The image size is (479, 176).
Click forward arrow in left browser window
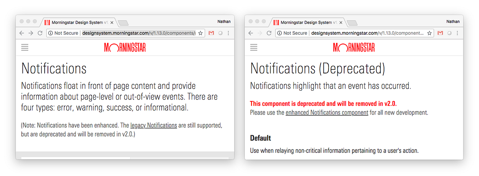[31, 33]
